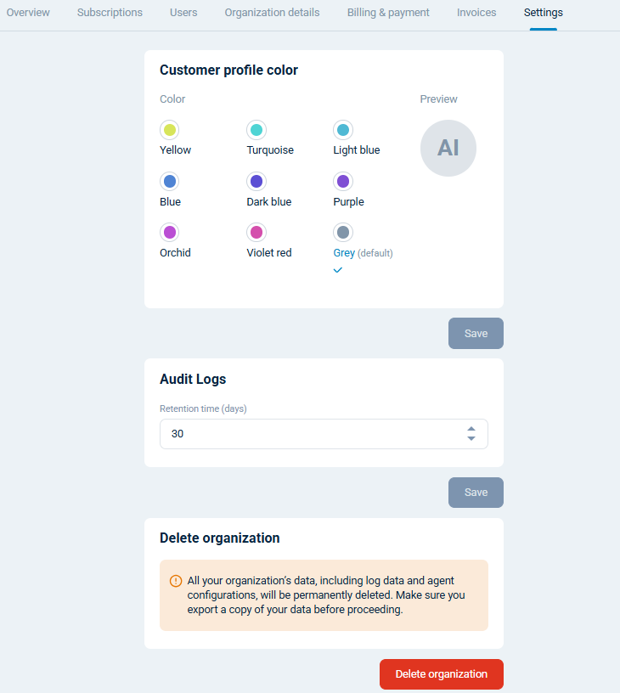620x693 pixels.
Task: Select the Yellow profile color swatch
Action: click(169, 130)
